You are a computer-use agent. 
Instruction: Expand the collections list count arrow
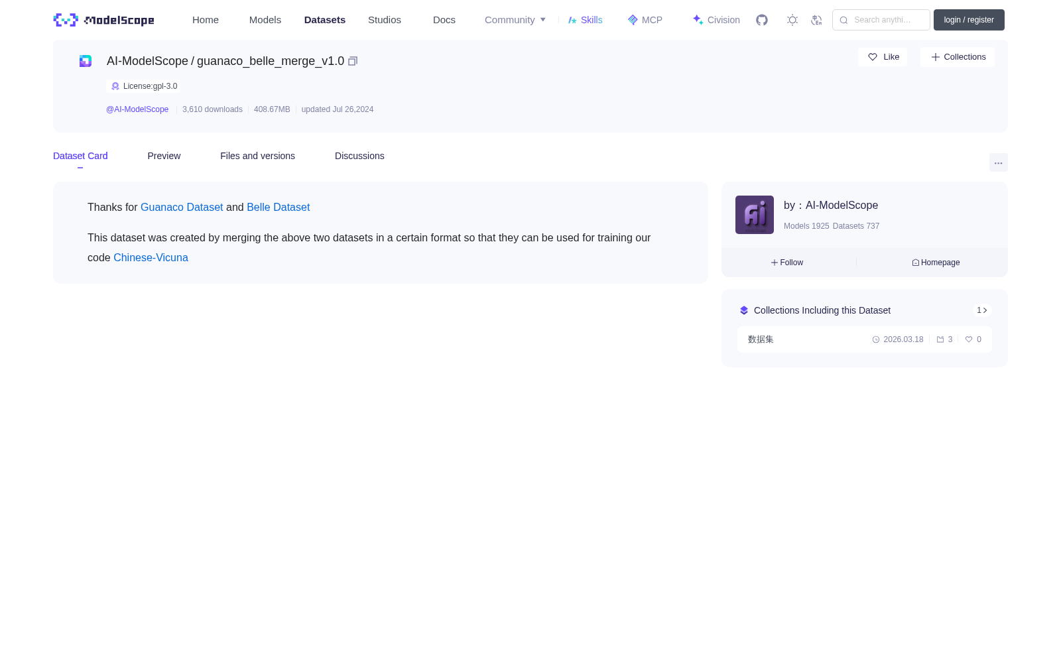pos(982,310)
